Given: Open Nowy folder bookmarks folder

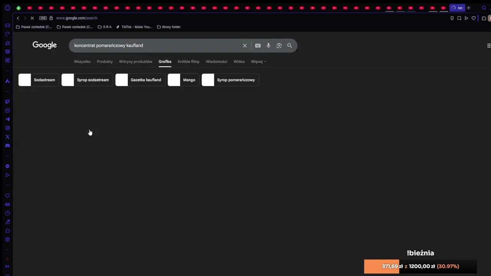Looking at the screenshot, I should click(x=169, y=27).
